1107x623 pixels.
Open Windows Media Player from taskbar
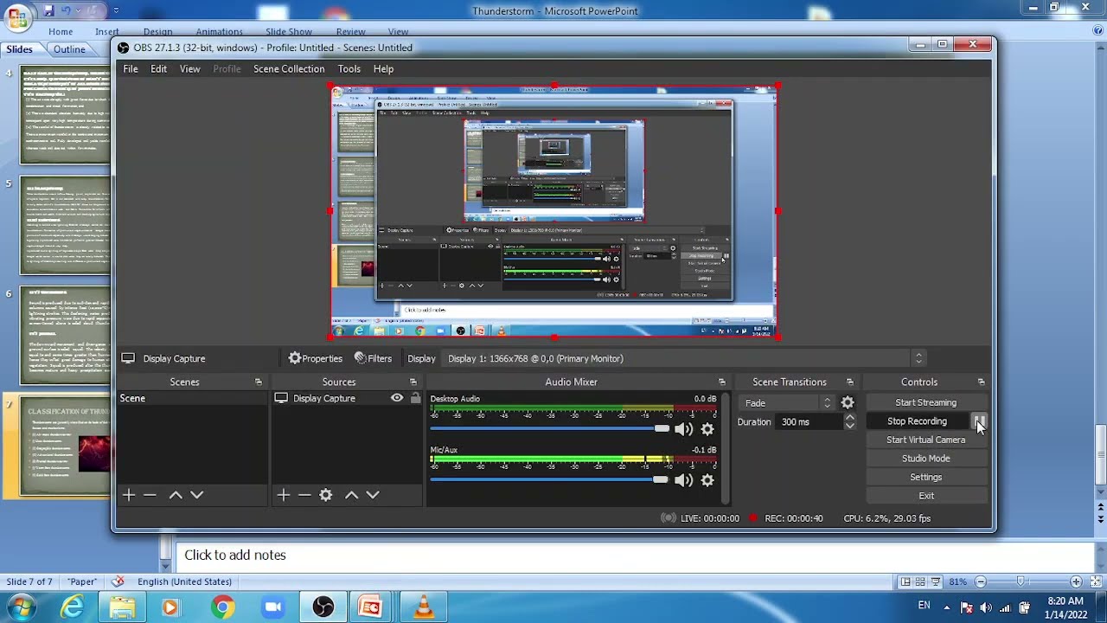click(170, 607)
